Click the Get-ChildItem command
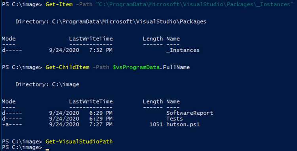 [x=67, y=67]
